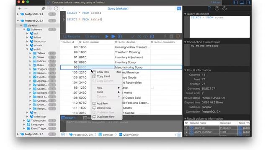The image size is (268, 150).
Task: Expand the Tables node
Action: click(30, 53)
